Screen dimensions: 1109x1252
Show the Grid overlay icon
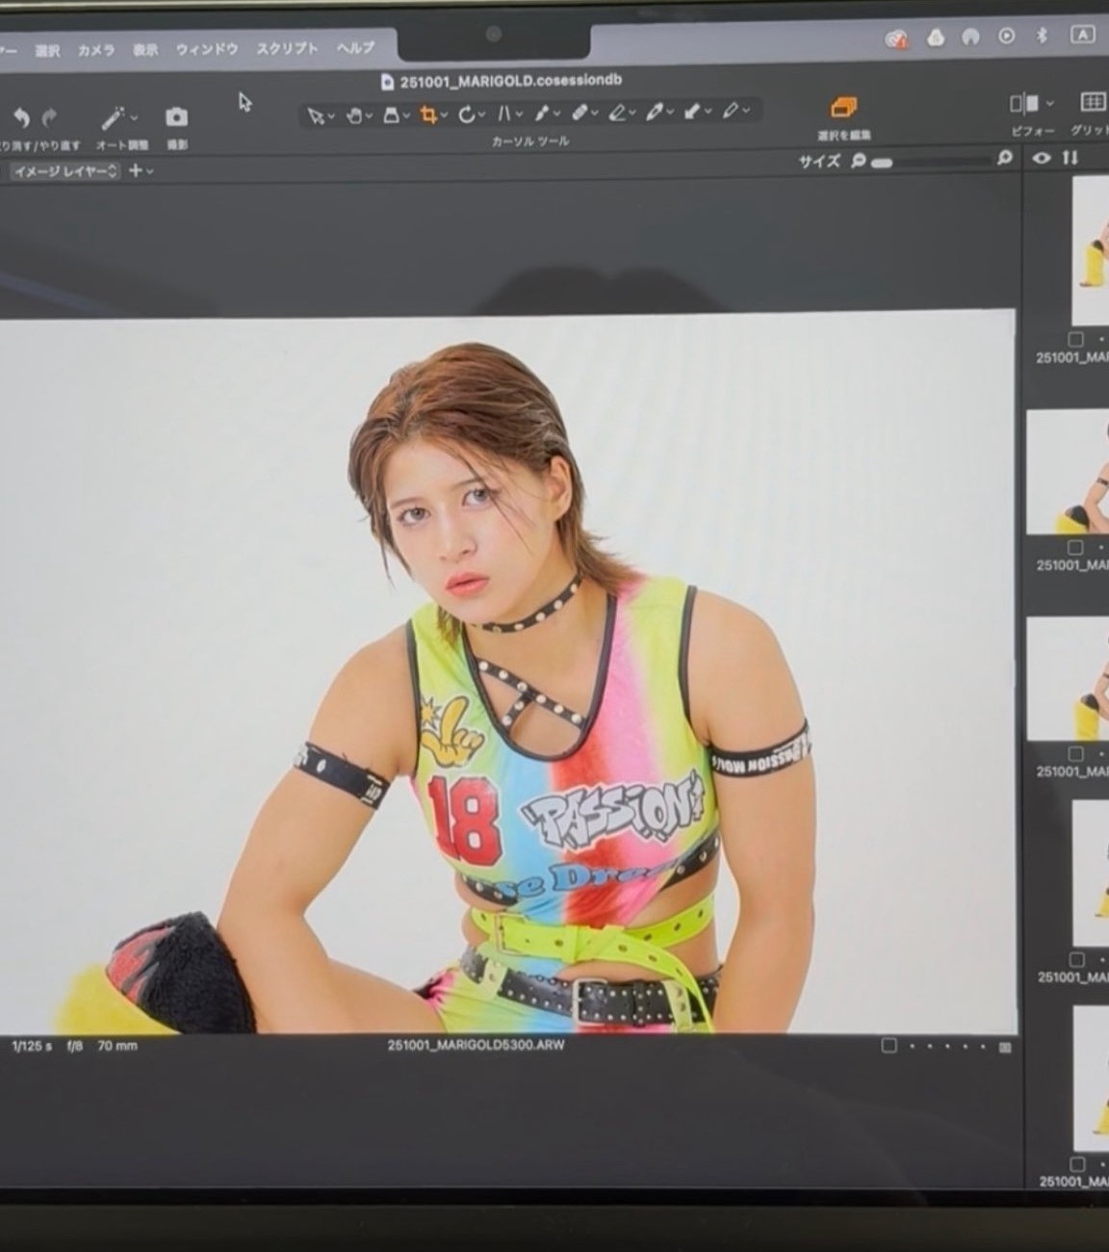1092,102
